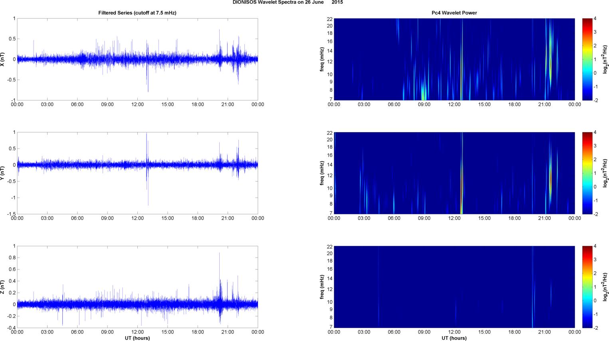Click 'freq (mHz)' label of the top spectrogram
The image size is (609, 341).
tap(322, 59)
